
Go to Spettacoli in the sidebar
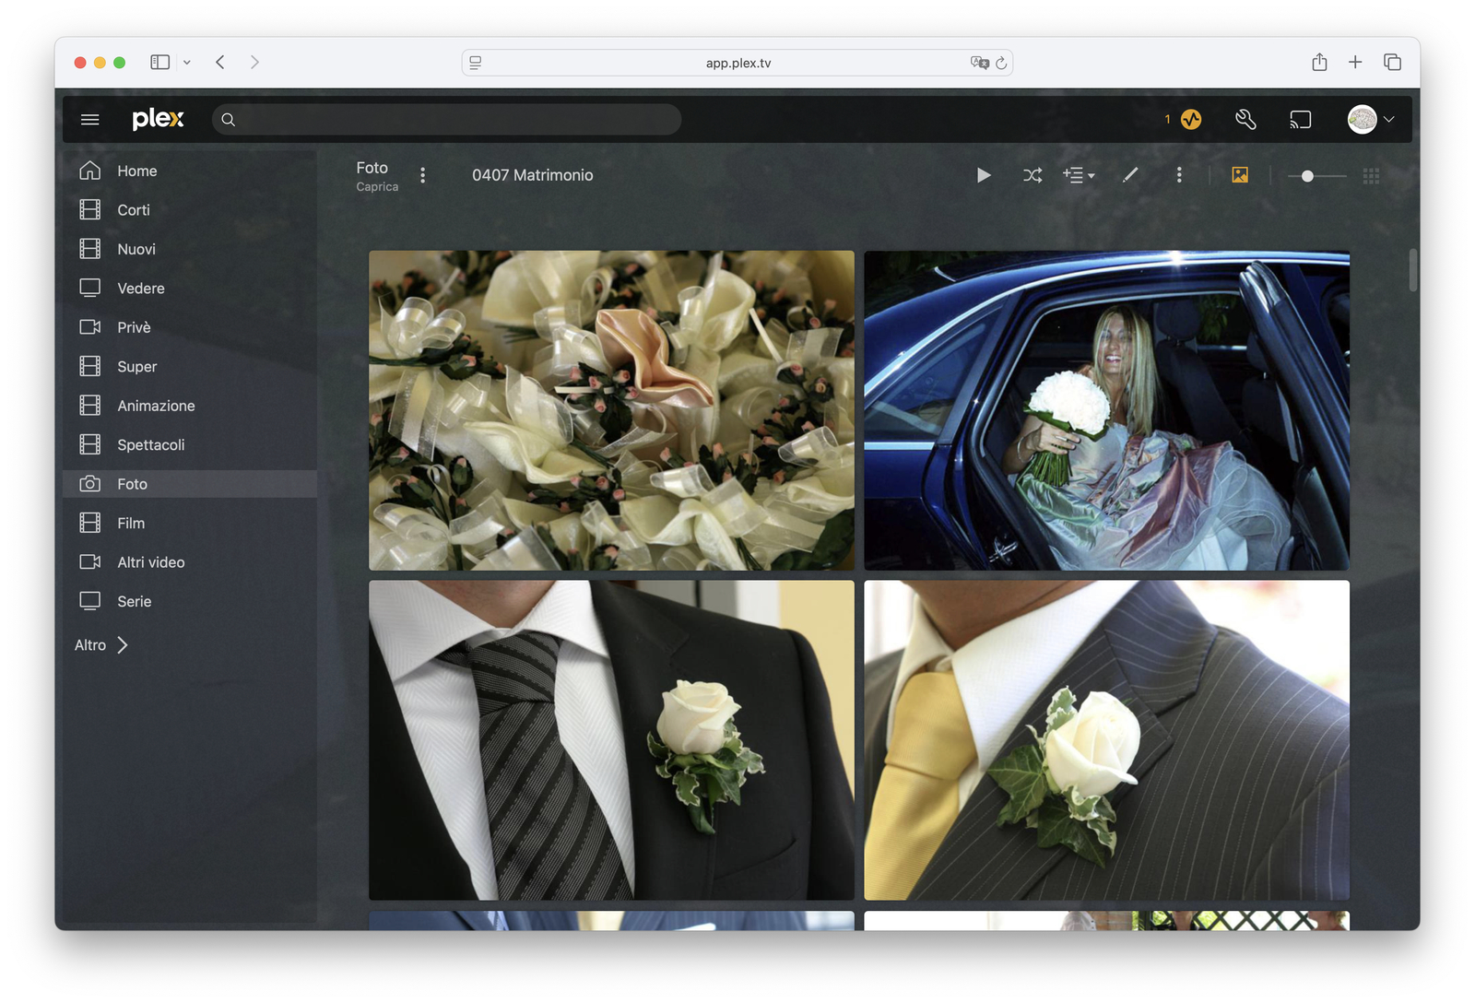150,444
